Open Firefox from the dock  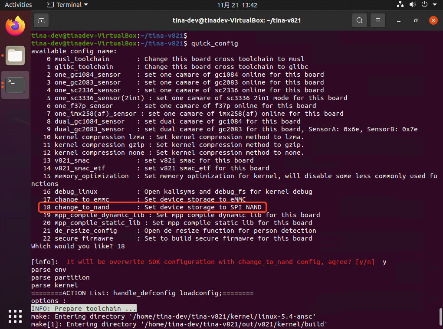pos(15,26)
